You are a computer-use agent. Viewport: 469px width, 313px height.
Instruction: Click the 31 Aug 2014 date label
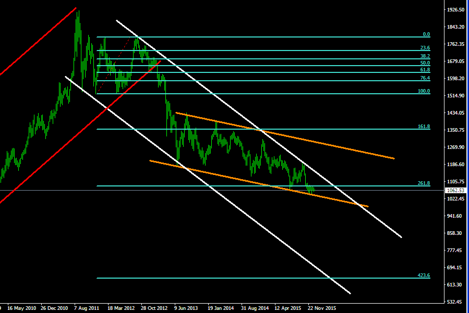[254, 308]
